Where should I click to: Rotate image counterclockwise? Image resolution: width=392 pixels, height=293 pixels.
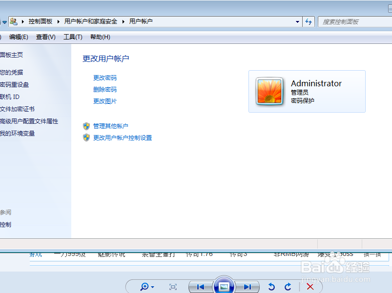[272, 287]
